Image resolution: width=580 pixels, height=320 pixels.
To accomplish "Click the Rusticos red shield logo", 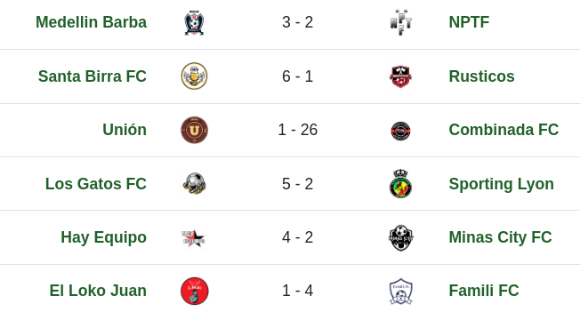I will pos(401,76).
